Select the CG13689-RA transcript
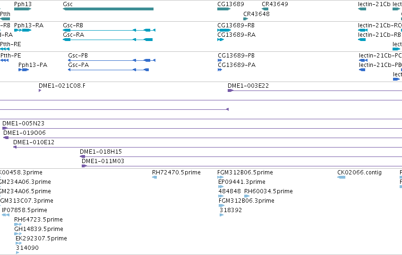The width and height of the screenshot is (402, 255). pyautogui.click(x=221, y=40)
